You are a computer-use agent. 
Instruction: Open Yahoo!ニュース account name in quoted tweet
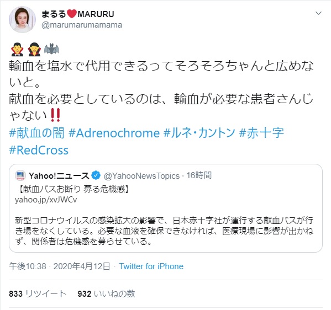tap(59, 175)
